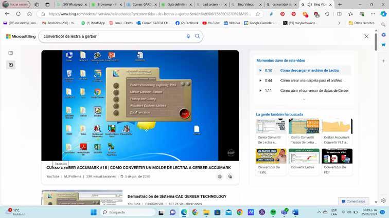Open a new browser tab
The image size is (389, 218).
[x=340, y=5]
